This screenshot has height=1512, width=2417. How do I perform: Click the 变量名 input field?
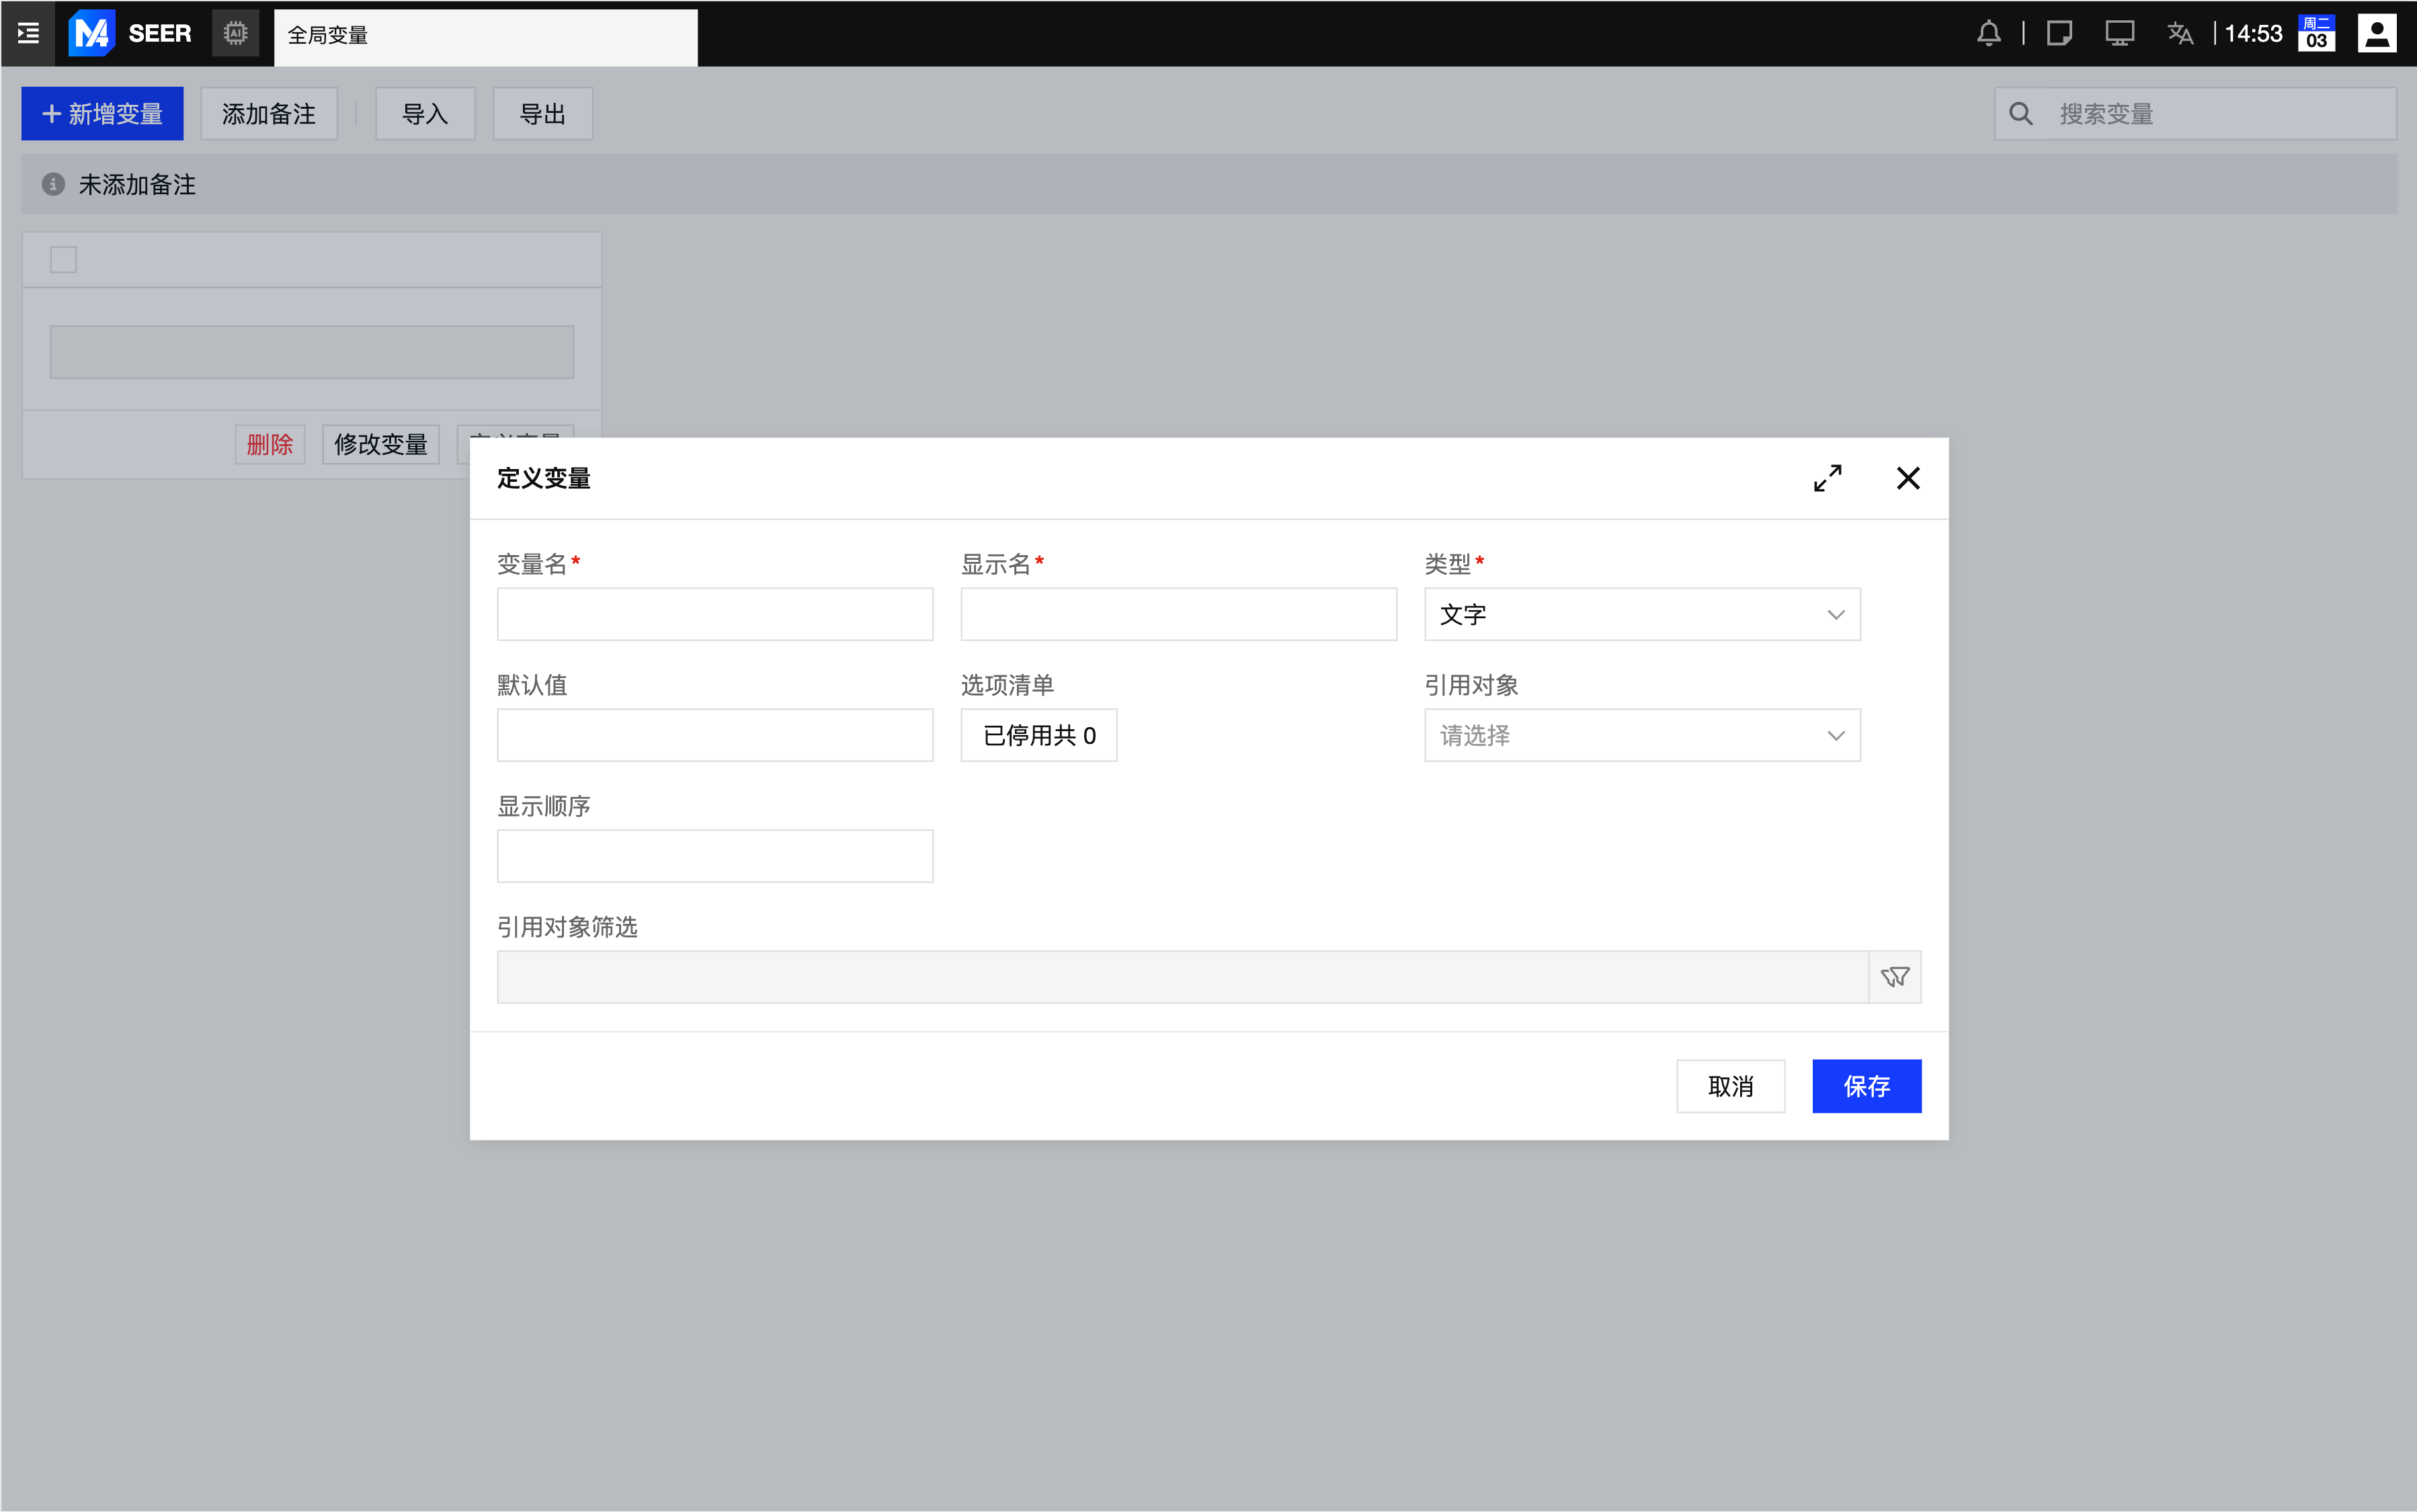coord(714,614)
